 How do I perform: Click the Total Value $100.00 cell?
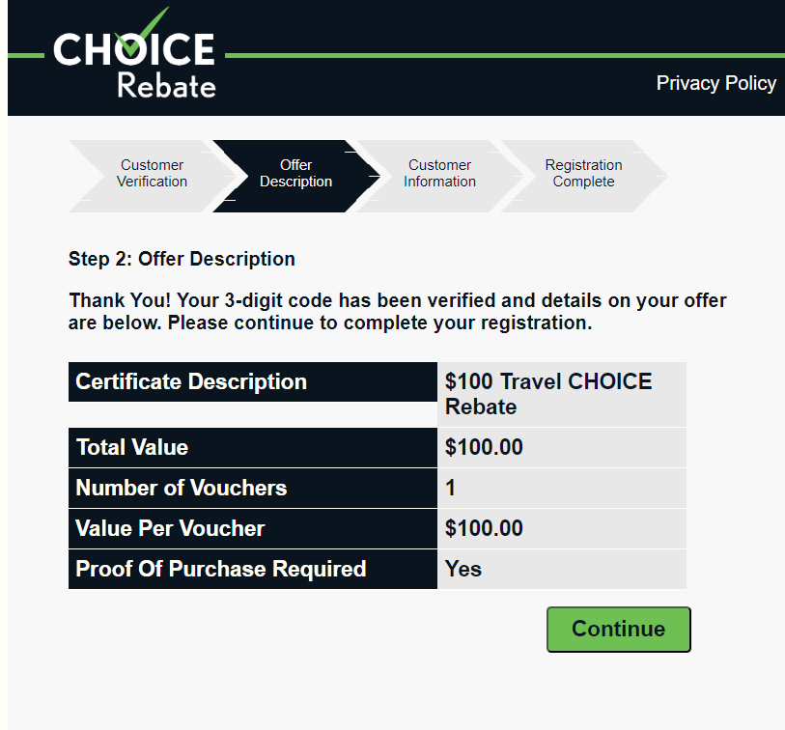562,448
